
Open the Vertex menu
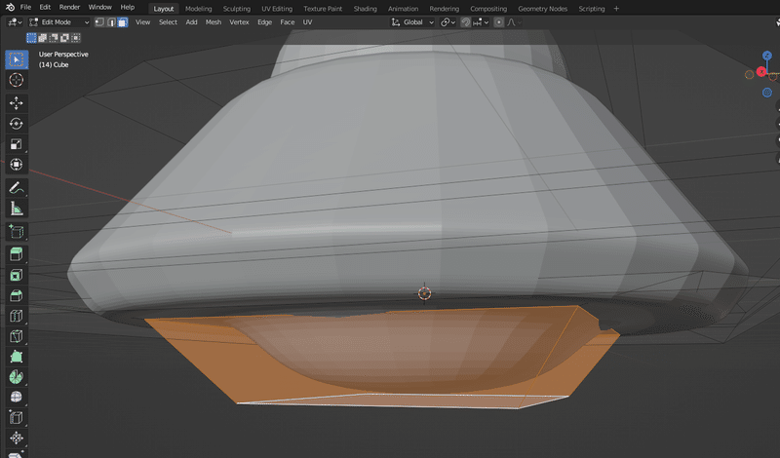click(239, 21)
